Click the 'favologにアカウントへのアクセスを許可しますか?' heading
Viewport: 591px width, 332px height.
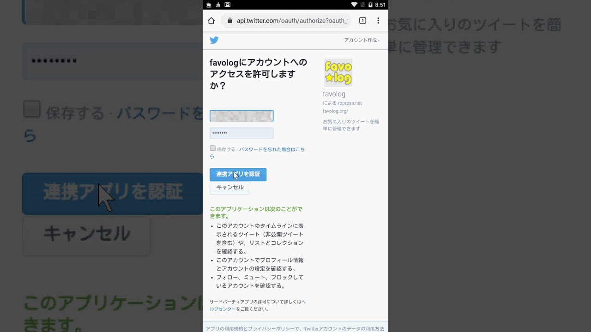[258, 74]
